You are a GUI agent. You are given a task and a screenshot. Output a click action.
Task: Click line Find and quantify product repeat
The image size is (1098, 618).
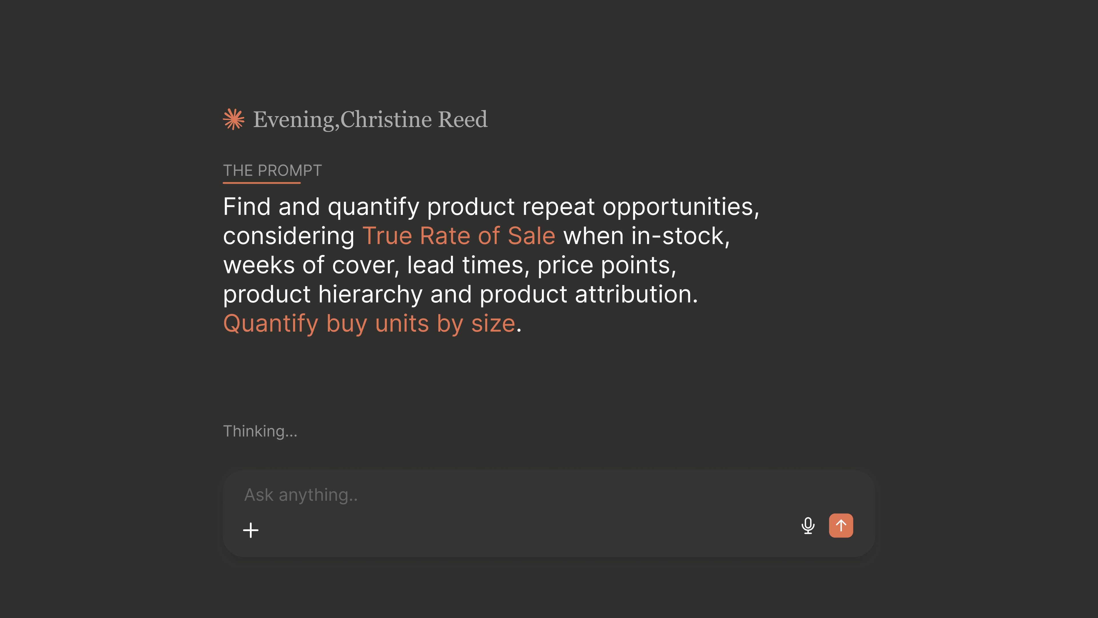491,207
